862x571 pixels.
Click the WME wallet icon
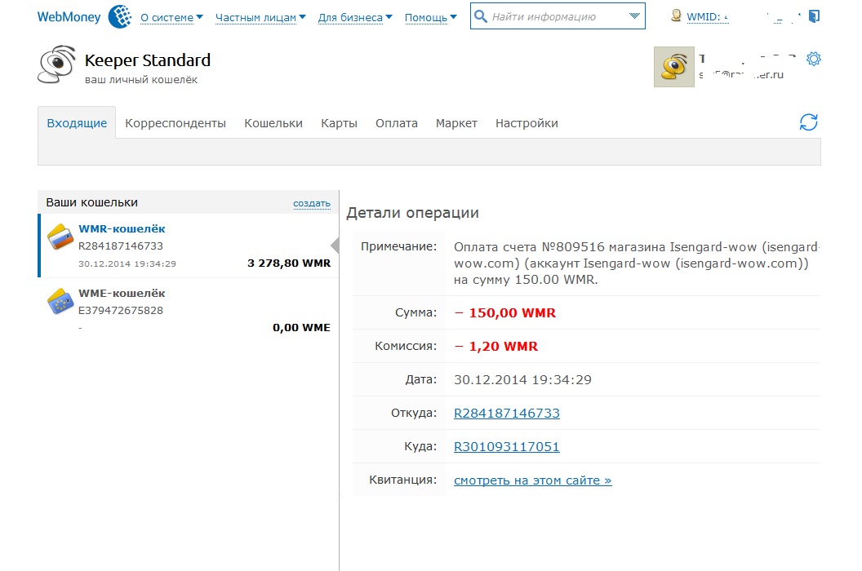tap(60, 301)
